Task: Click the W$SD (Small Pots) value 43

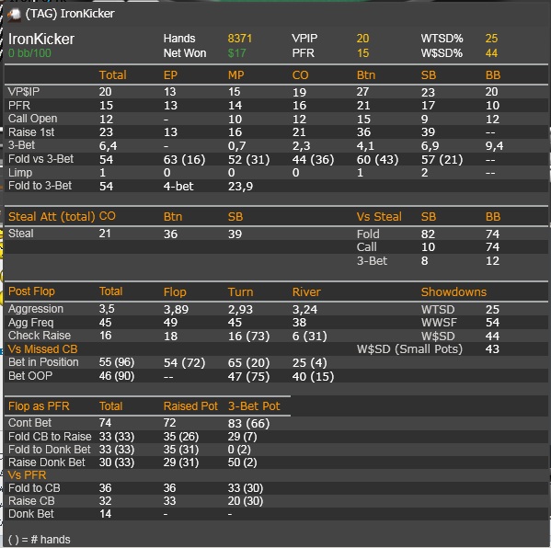Action: [492, 348]
